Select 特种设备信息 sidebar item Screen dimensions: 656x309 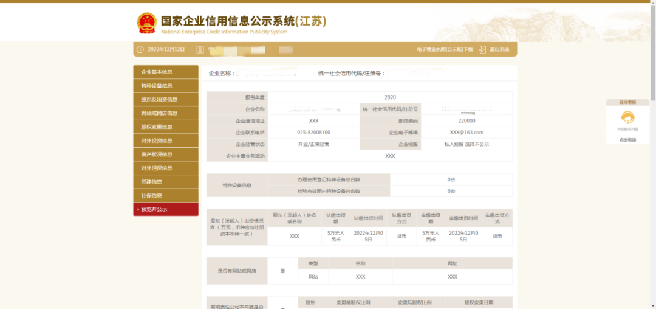coord(165,86)
